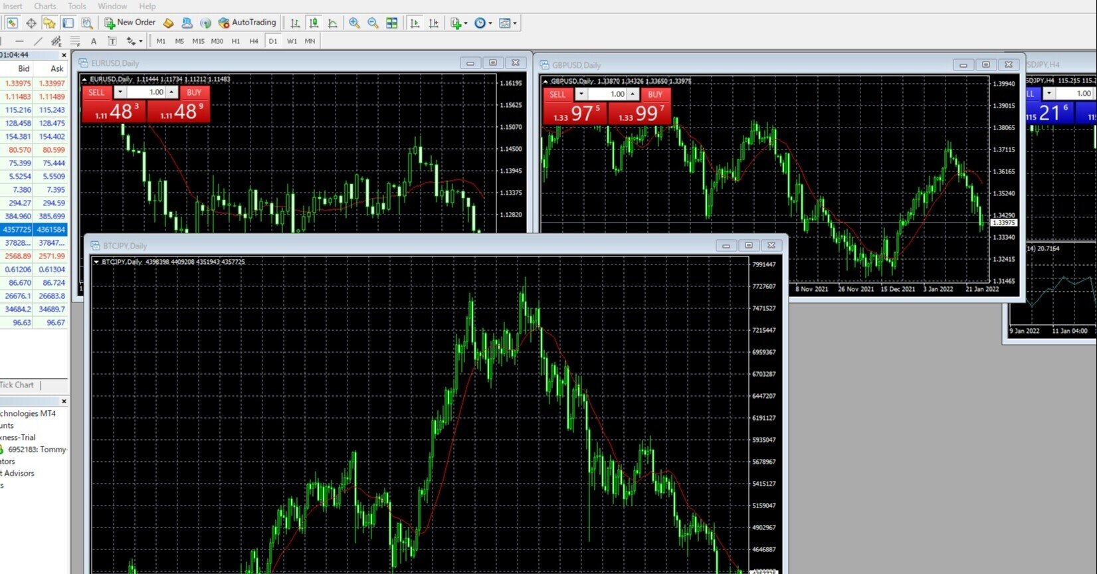Collapse one-click trading panel on EURUSD chart
Screen dimensions: 1097x574
pyautogui.click(x=84, y=79)
